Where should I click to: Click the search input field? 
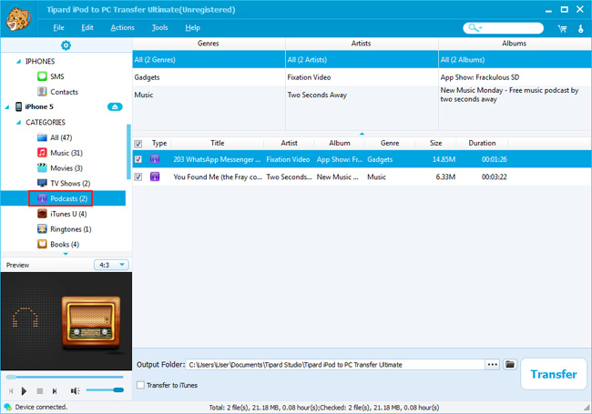503,28
